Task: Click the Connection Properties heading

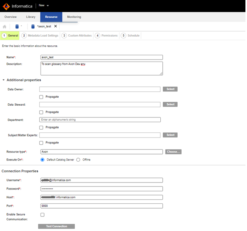Action: click(20, 171)
